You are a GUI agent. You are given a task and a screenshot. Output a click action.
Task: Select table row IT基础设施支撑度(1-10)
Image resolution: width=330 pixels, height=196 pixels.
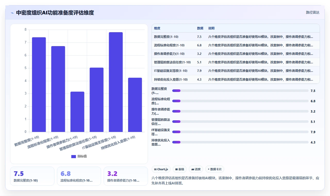236,71
